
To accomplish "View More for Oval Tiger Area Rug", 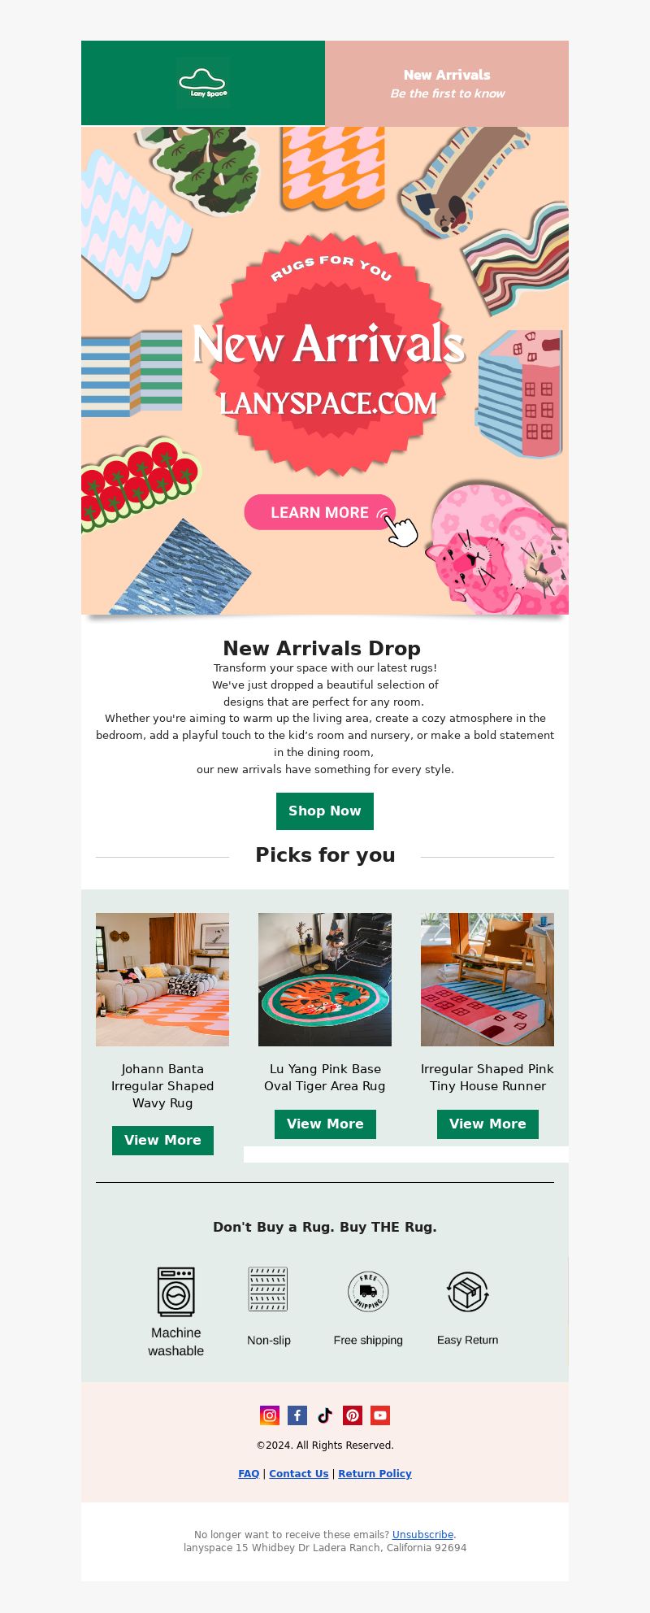I will tap(325, 1124).
